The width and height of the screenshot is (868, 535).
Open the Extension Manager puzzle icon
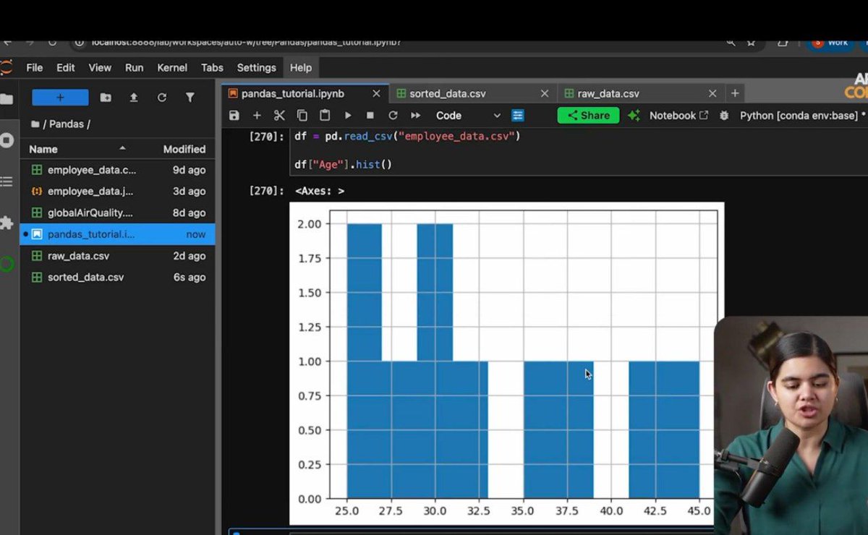click(x=7, y=223)
